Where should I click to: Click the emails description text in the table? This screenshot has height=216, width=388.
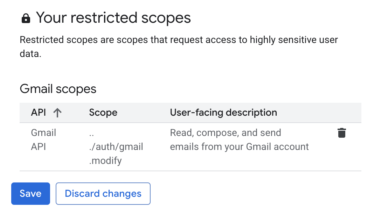tap(239, 139)
